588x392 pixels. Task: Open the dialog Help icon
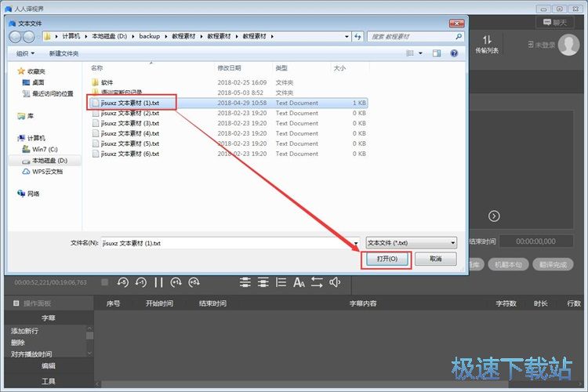pos(454,53)
